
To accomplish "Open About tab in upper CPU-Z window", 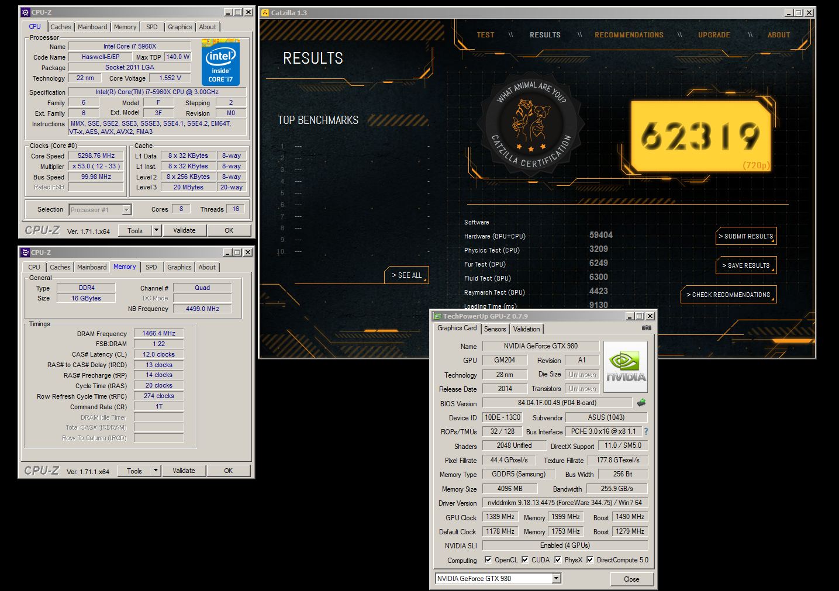I will (x=208, y=27).
